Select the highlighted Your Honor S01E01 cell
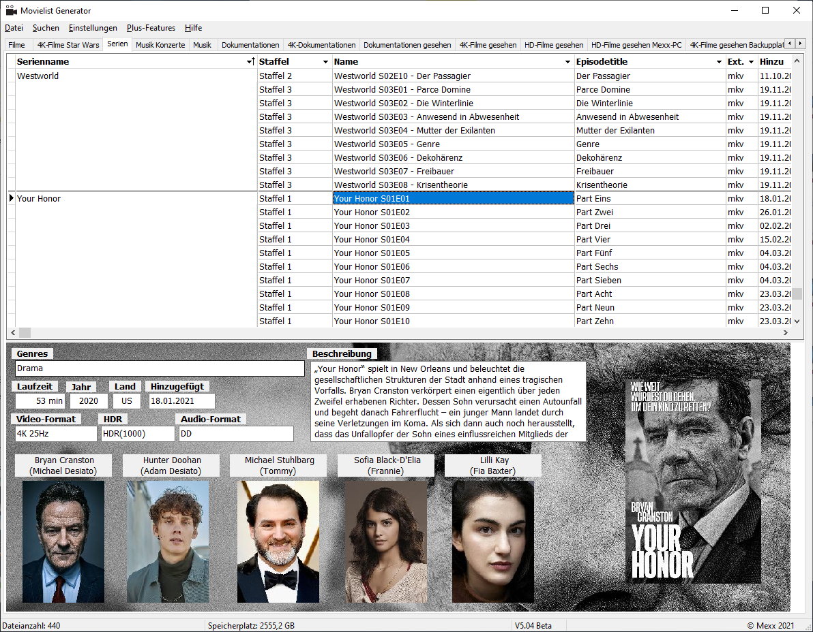Screen dimensions: 813x632 (453, 199)
